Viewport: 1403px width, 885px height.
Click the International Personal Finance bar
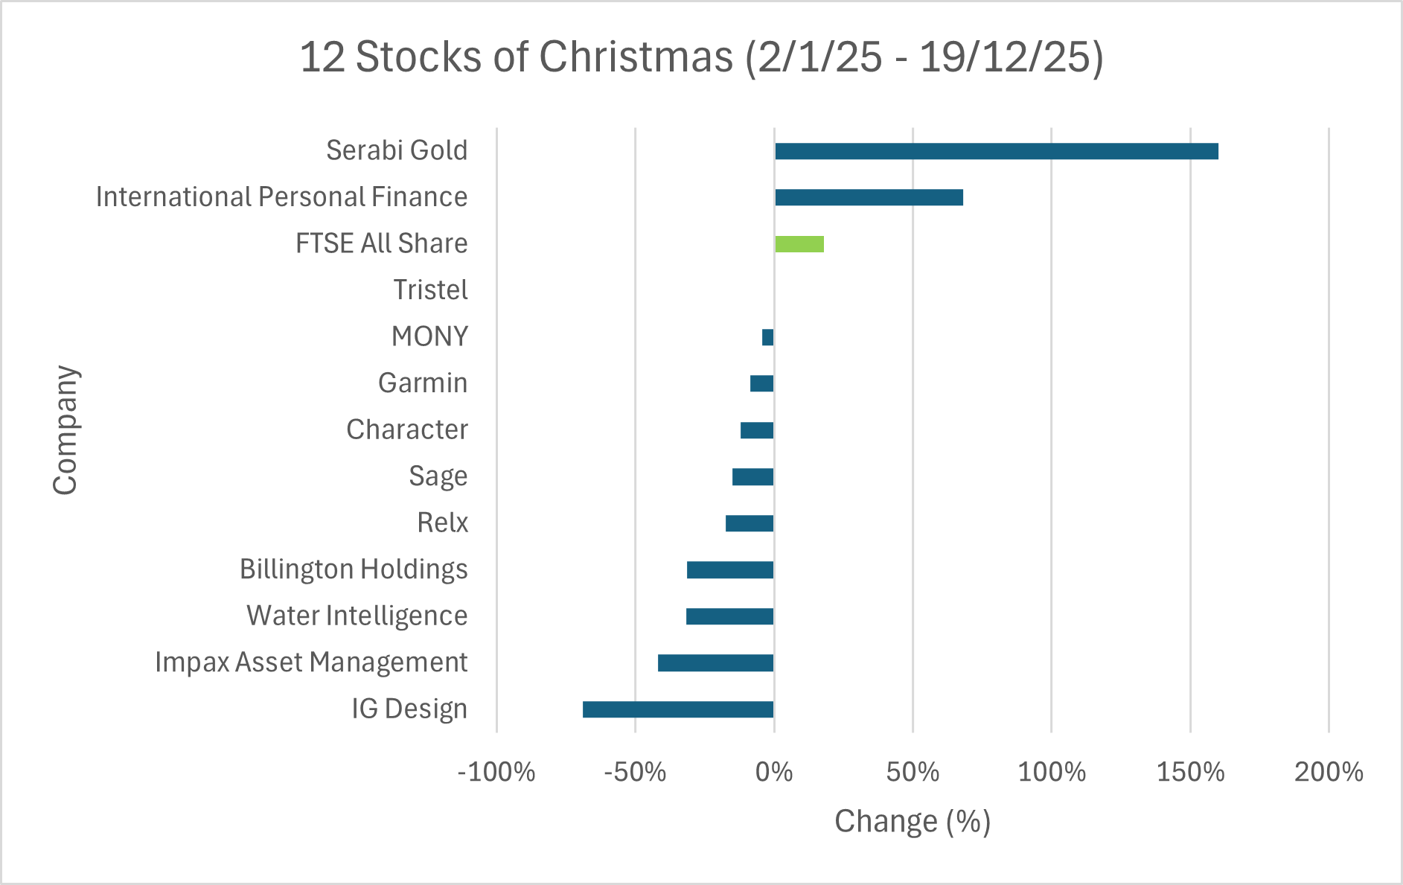pyautogui.click(x=869, y=197)
